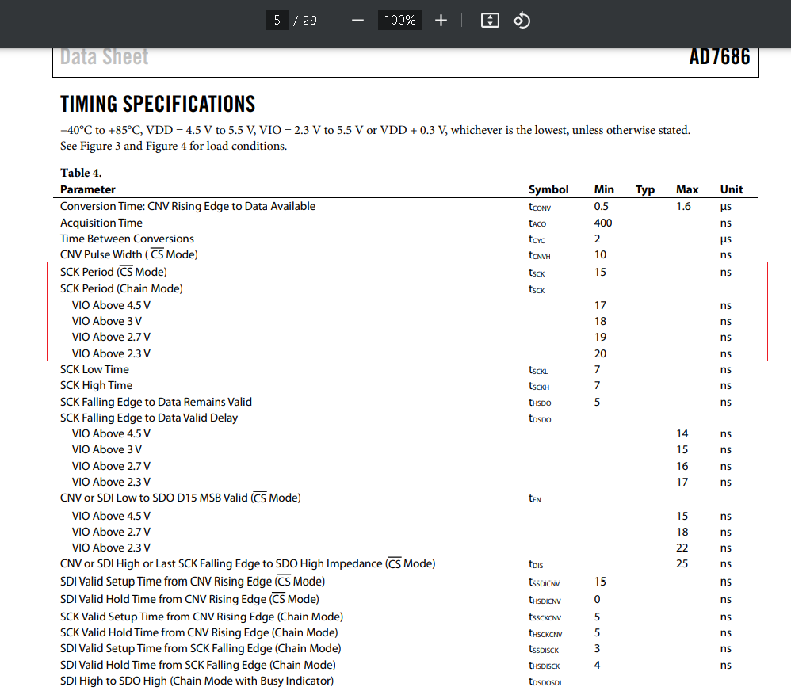Click the tSCKL symbol cell
The image size is (791, 691).
537,370
